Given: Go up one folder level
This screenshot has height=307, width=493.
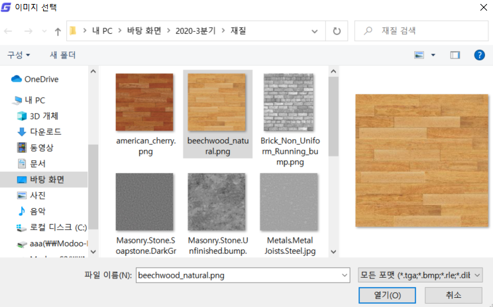Looking at the screenshot, I should (58, 31).
